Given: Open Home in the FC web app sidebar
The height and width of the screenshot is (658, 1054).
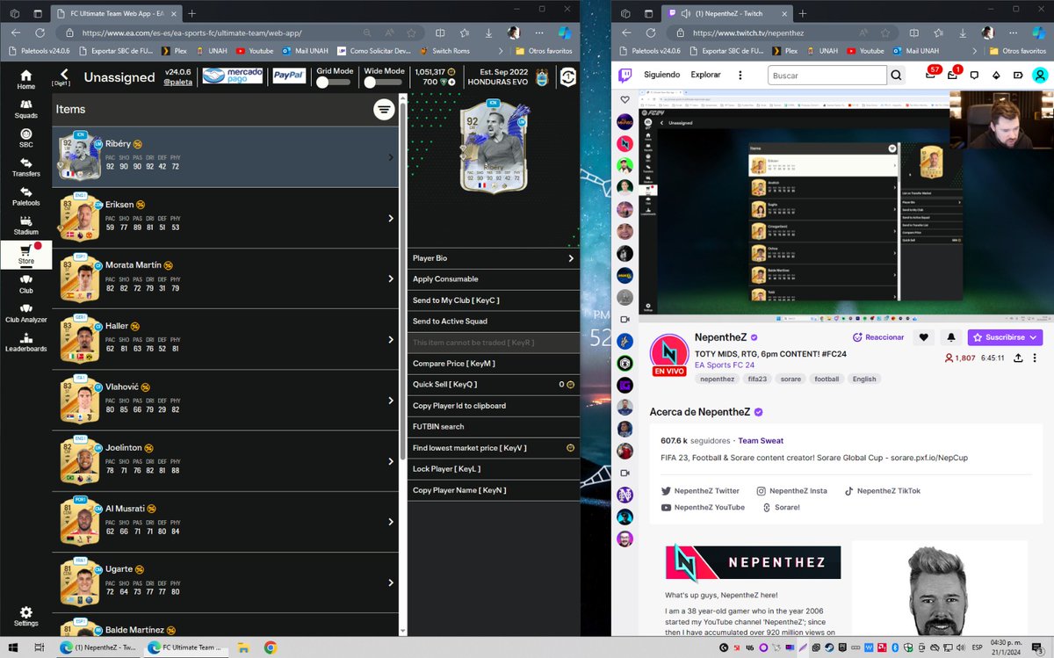Looking at the screenshot, I should coord(25,79).
